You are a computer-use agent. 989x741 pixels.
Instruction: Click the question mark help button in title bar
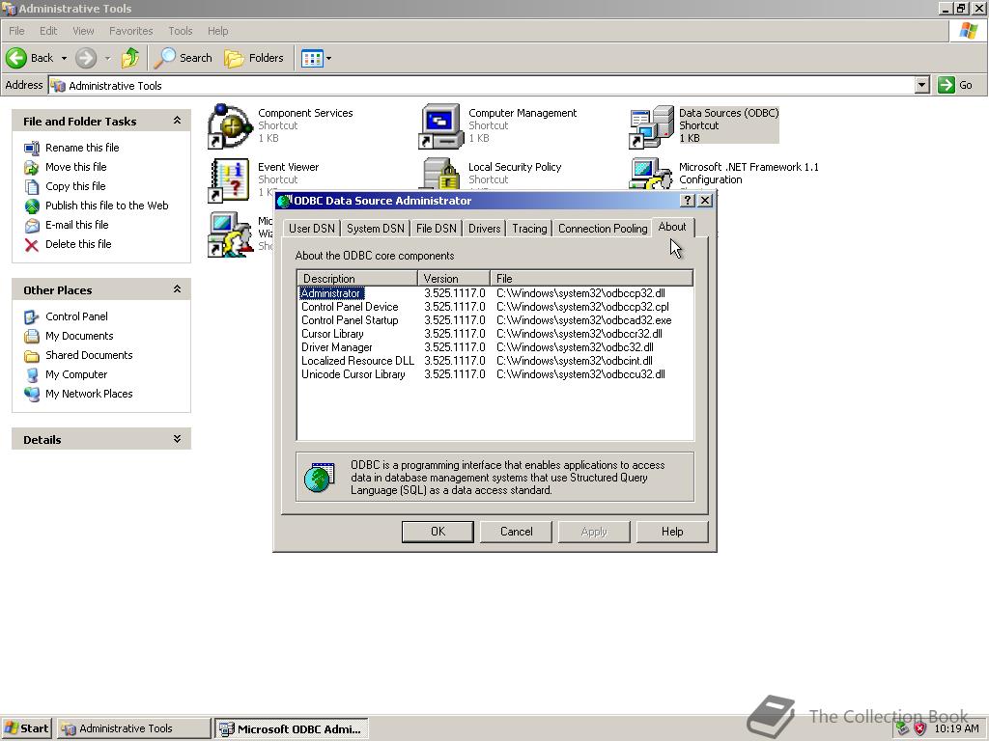pos(688,201)
